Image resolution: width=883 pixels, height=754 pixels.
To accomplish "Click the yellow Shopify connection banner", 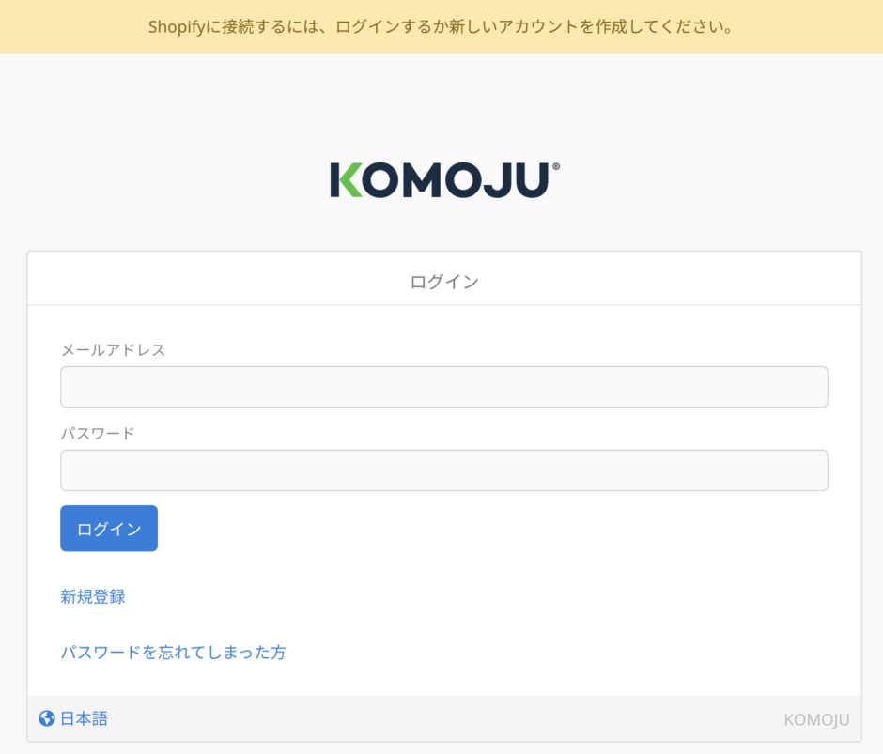I will [441, 26].
